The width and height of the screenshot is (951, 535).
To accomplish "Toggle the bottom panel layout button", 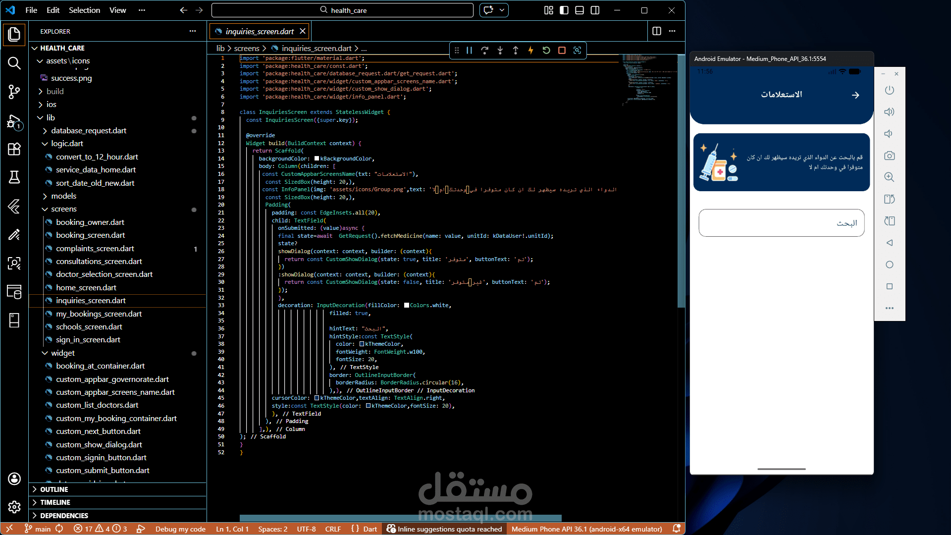I will point(580,10).
